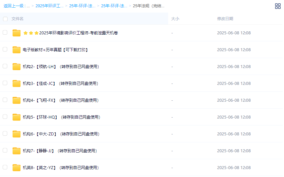Screen dimensions: 284x177
Task: Open 机构5-【环球-HQ】 folder name
Action: pos(62,117)
